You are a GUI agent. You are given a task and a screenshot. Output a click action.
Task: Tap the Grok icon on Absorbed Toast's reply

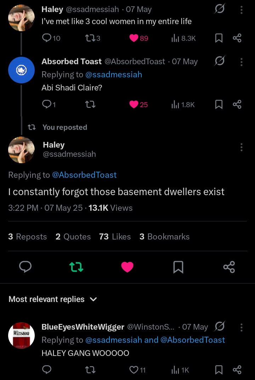click(220, 61)
